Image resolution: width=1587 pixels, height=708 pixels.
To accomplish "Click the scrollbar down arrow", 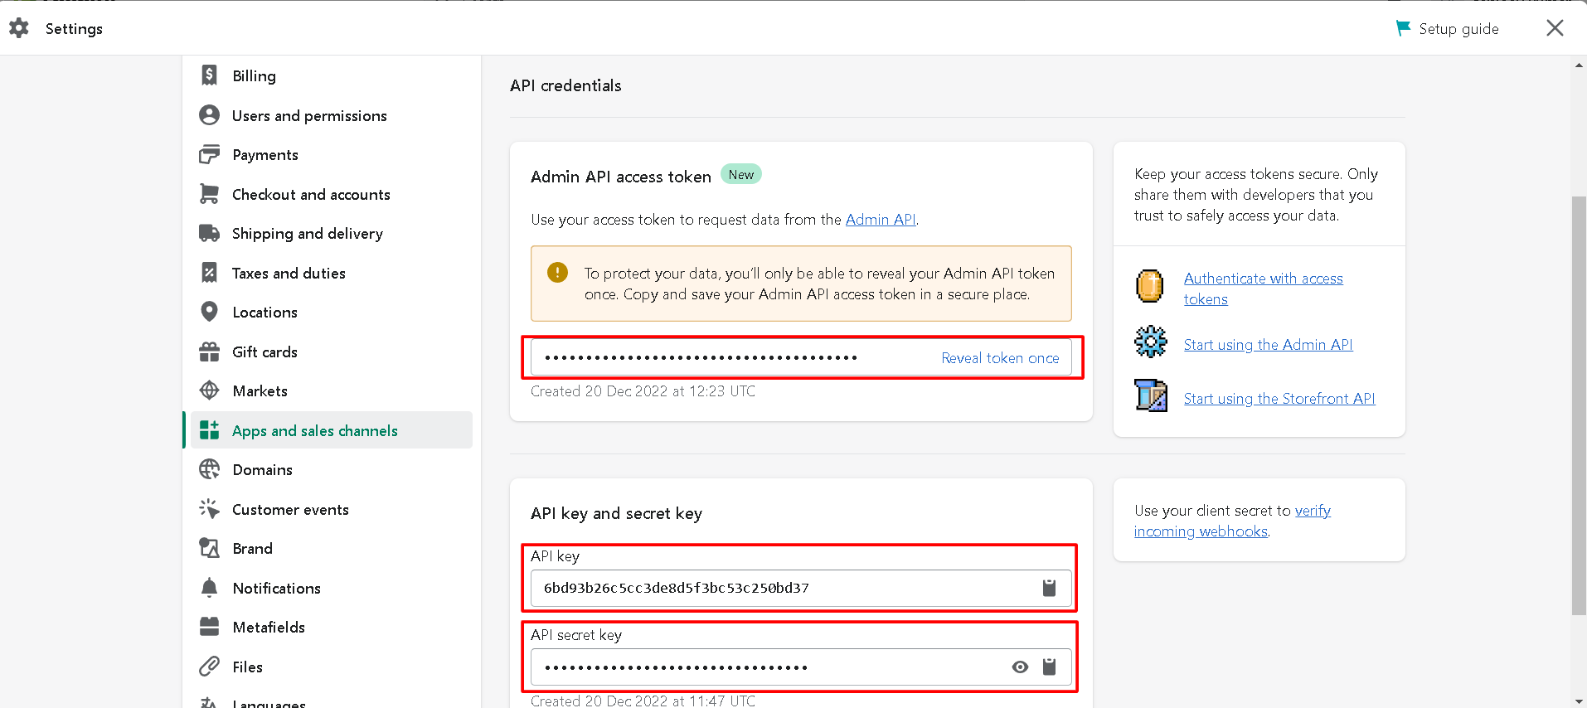I will pos(1579,701).
